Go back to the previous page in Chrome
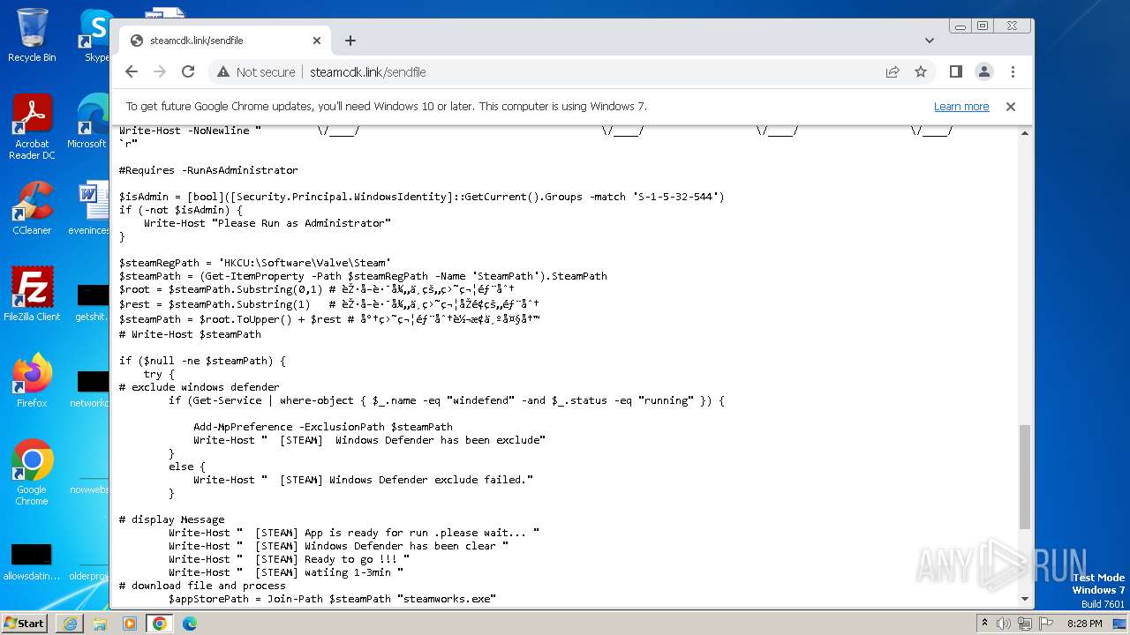The height and width of the screenshot is (635, 1130). pos(132,71)
